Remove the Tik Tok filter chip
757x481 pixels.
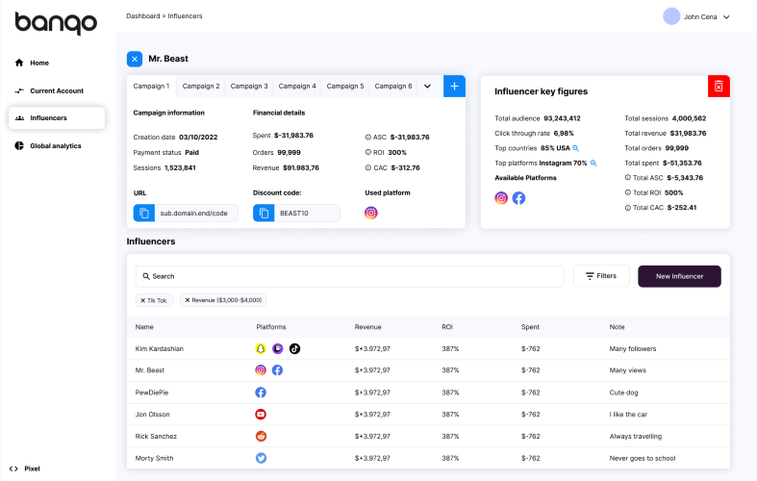tap(143, 300)
